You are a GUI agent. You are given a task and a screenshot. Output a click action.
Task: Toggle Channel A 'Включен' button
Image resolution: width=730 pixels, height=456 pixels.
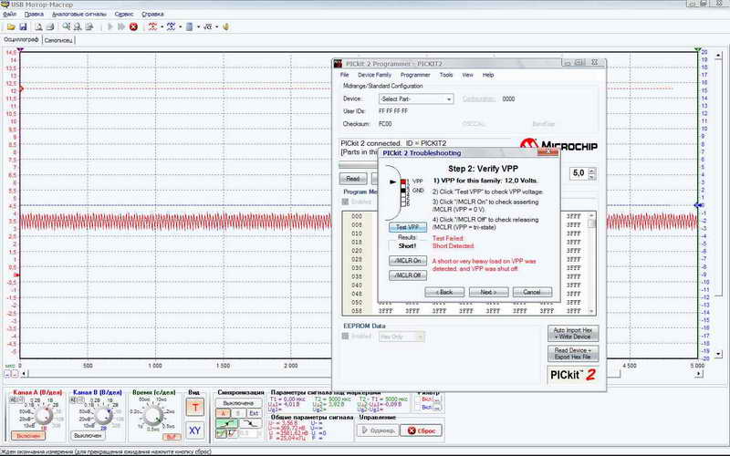[x=27, y=437]
